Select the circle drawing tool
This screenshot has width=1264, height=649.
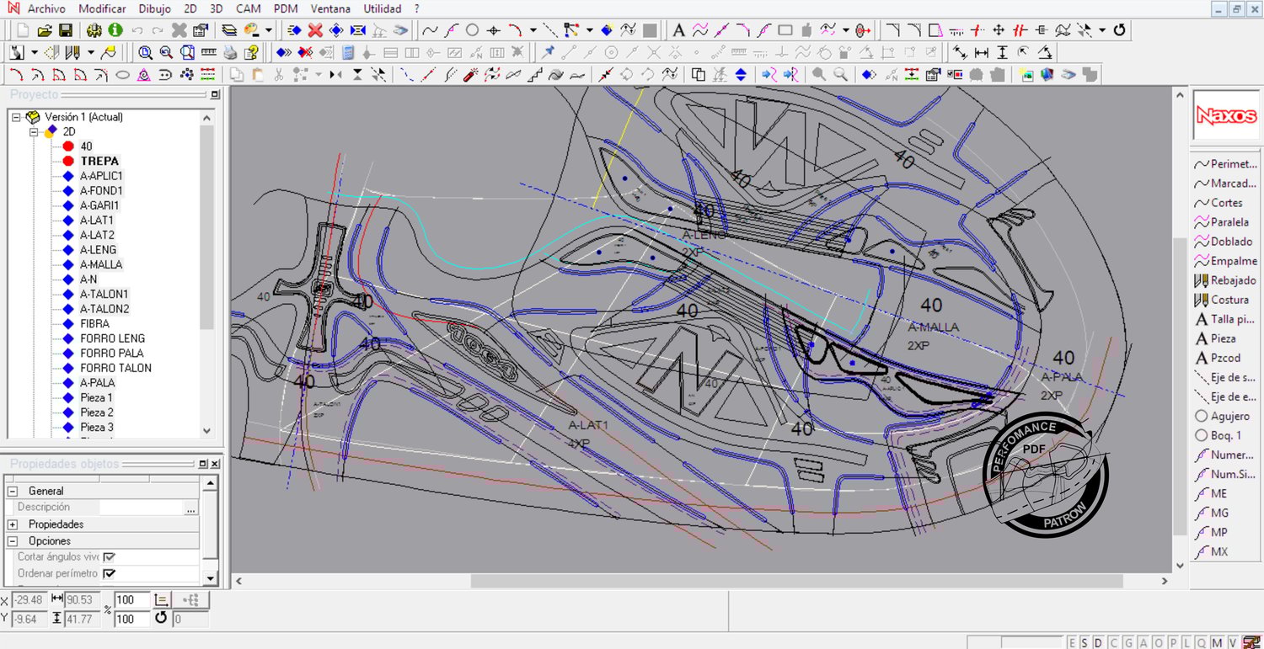473,30
